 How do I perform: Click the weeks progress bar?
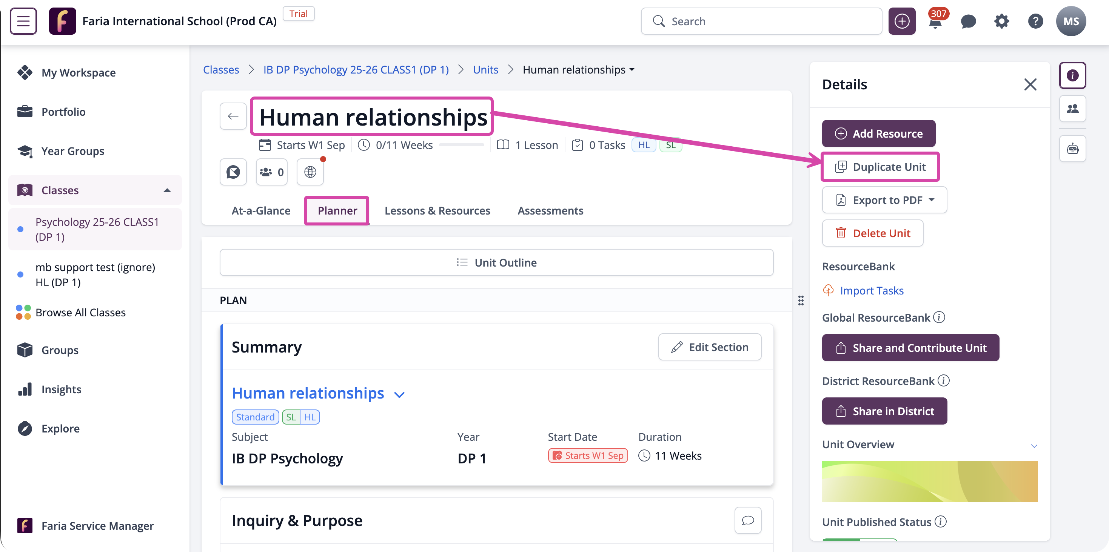(462, 145)
